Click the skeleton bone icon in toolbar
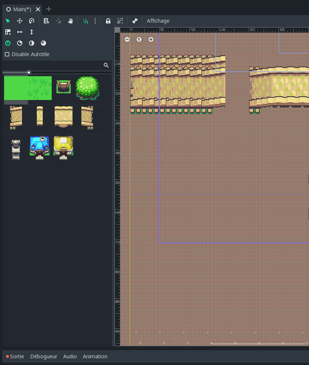Screen dimensions: 309x365 (x=135, y=21)
